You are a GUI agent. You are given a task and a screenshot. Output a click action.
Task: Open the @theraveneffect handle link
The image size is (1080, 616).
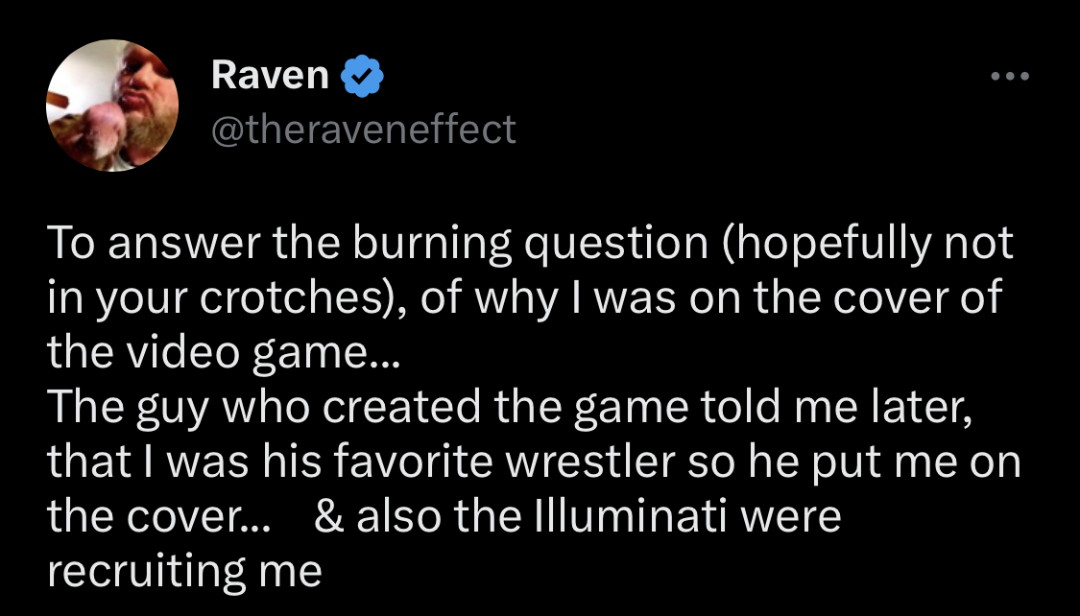click(x=363, y=128)
